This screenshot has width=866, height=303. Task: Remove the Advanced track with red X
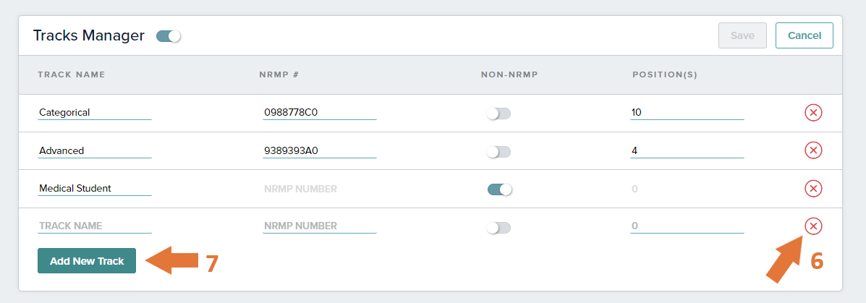[x=813, y=150]
